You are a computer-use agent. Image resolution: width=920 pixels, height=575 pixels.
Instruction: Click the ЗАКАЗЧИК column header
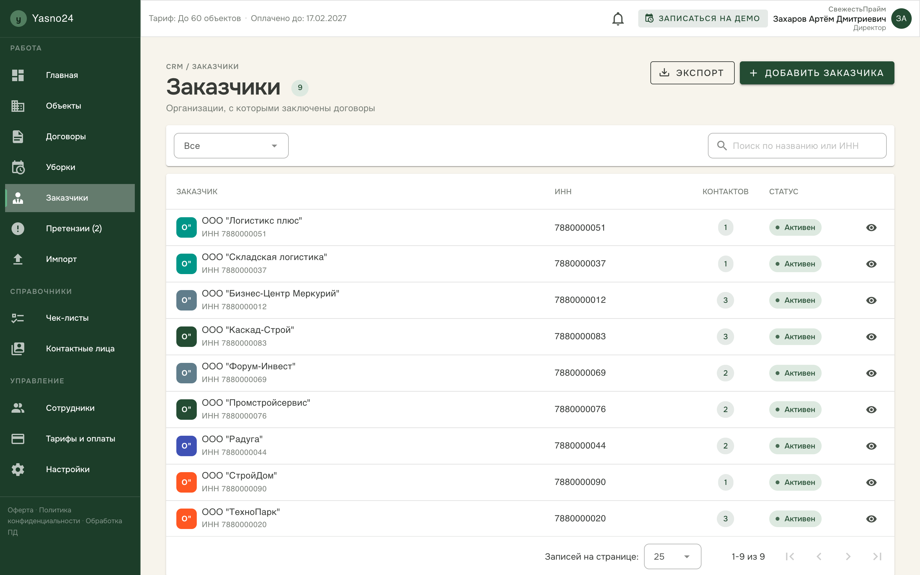point(196,192)
